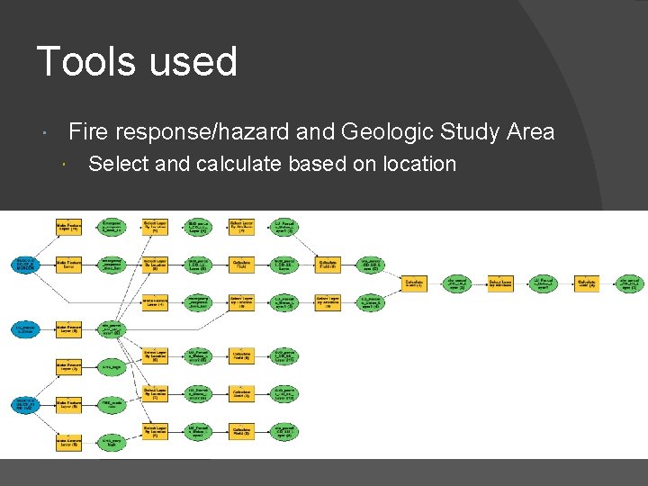Select the bottom blue input oval
The height and width of the screenshot is (486, 648).
tap(25, 403)
